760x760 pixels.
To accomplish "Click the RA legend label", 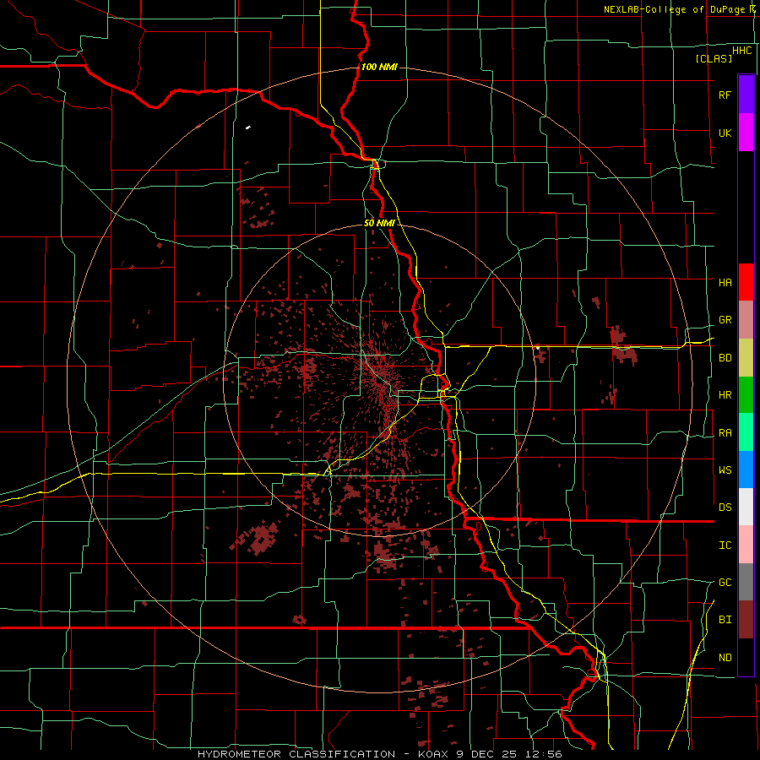I will (725, 433).
